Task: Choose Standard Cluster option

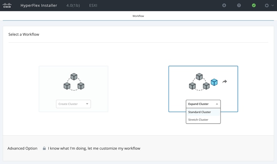Action: pyautogui.click(x=203, y=112)
